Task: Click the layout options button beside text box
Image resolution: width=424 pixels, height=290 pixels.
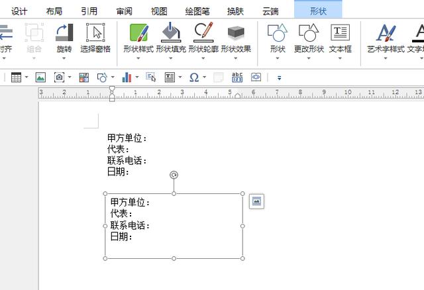Action: pos(256,201)
